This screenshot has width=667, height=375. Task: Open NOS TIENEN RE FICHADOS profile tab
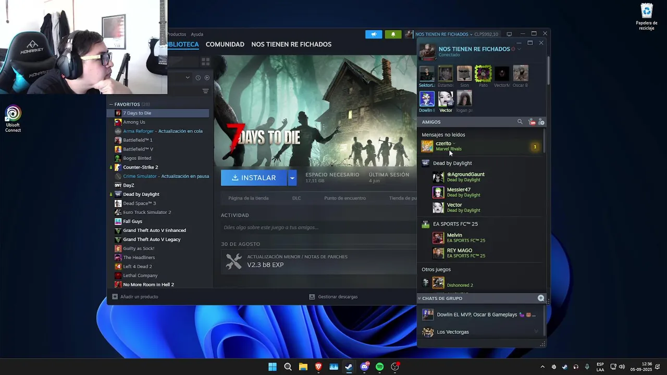291,44
